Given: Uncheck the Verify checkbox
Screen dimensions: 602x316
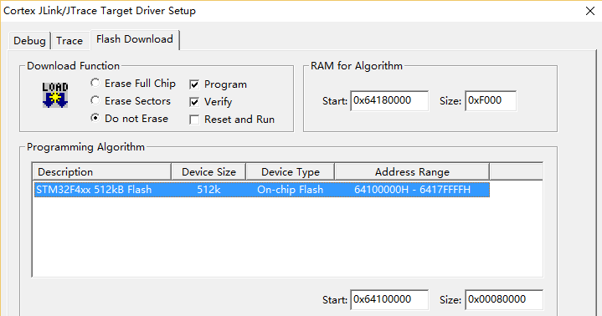Looking at the screenshot, I should click(x=194, y=102).
